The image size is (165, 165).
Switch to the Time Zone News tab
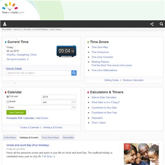(50, 137)
